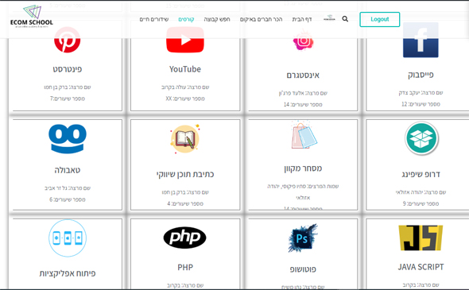Click the marketing writing lesson count 4 text
Screen dimensions: 469x290
pyautogui.click(x=185, y=203)
